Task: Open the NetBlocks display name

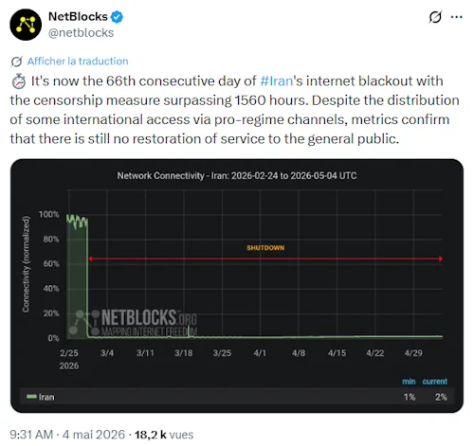Action: [78, 17]
